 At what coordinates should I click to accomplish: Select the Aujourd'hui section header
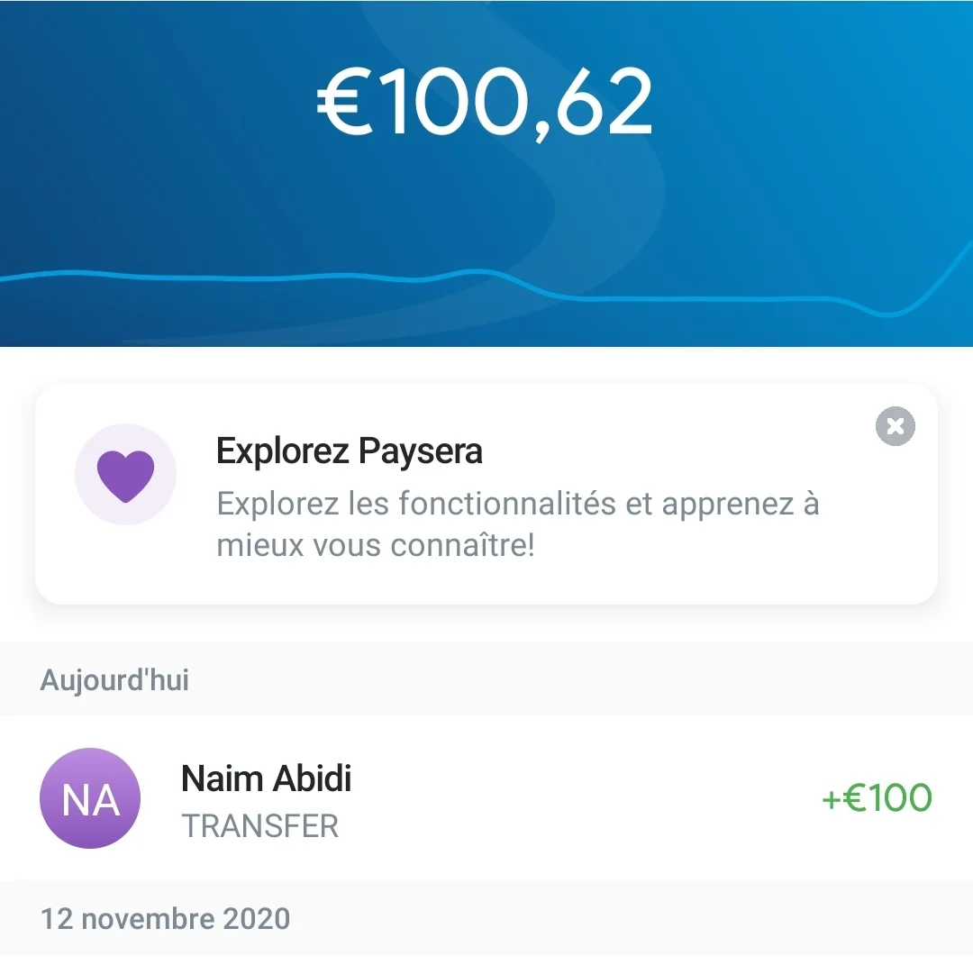tap(114, 679)
